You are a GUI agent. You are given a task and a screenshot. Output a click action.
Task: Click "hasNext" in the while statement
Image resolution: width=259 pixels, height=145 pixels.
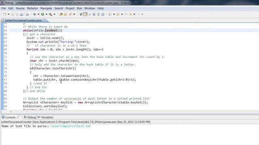click(51, 31)
